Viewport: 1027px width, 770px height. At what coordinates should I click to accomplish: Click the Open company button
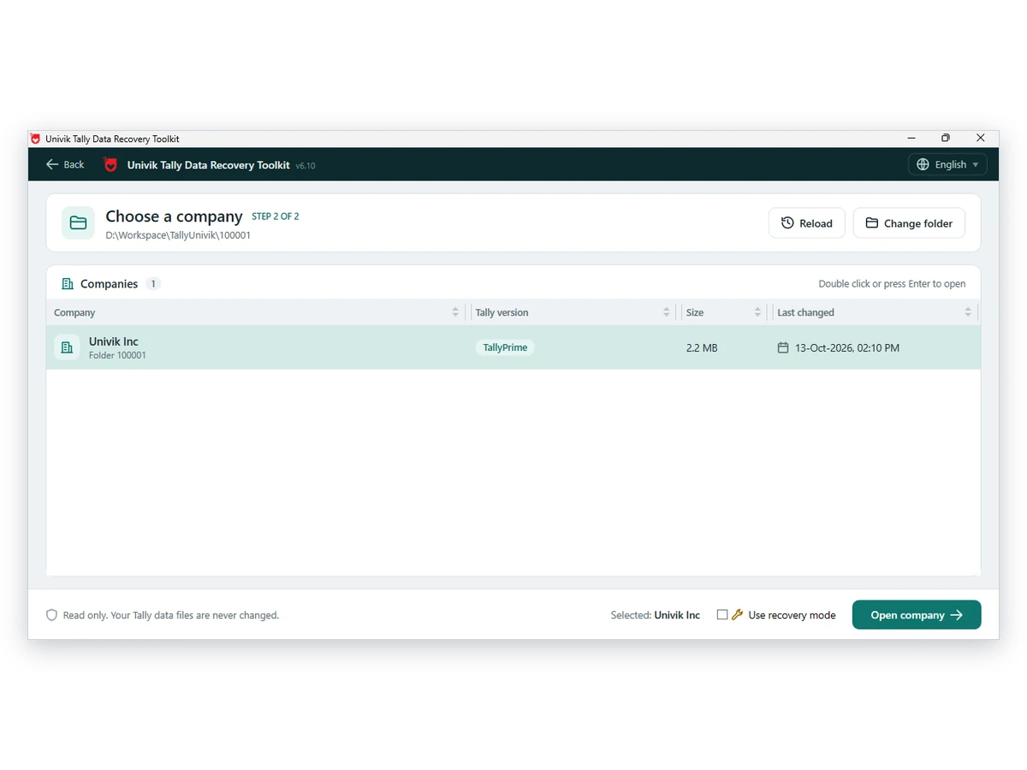coord(917,614)
